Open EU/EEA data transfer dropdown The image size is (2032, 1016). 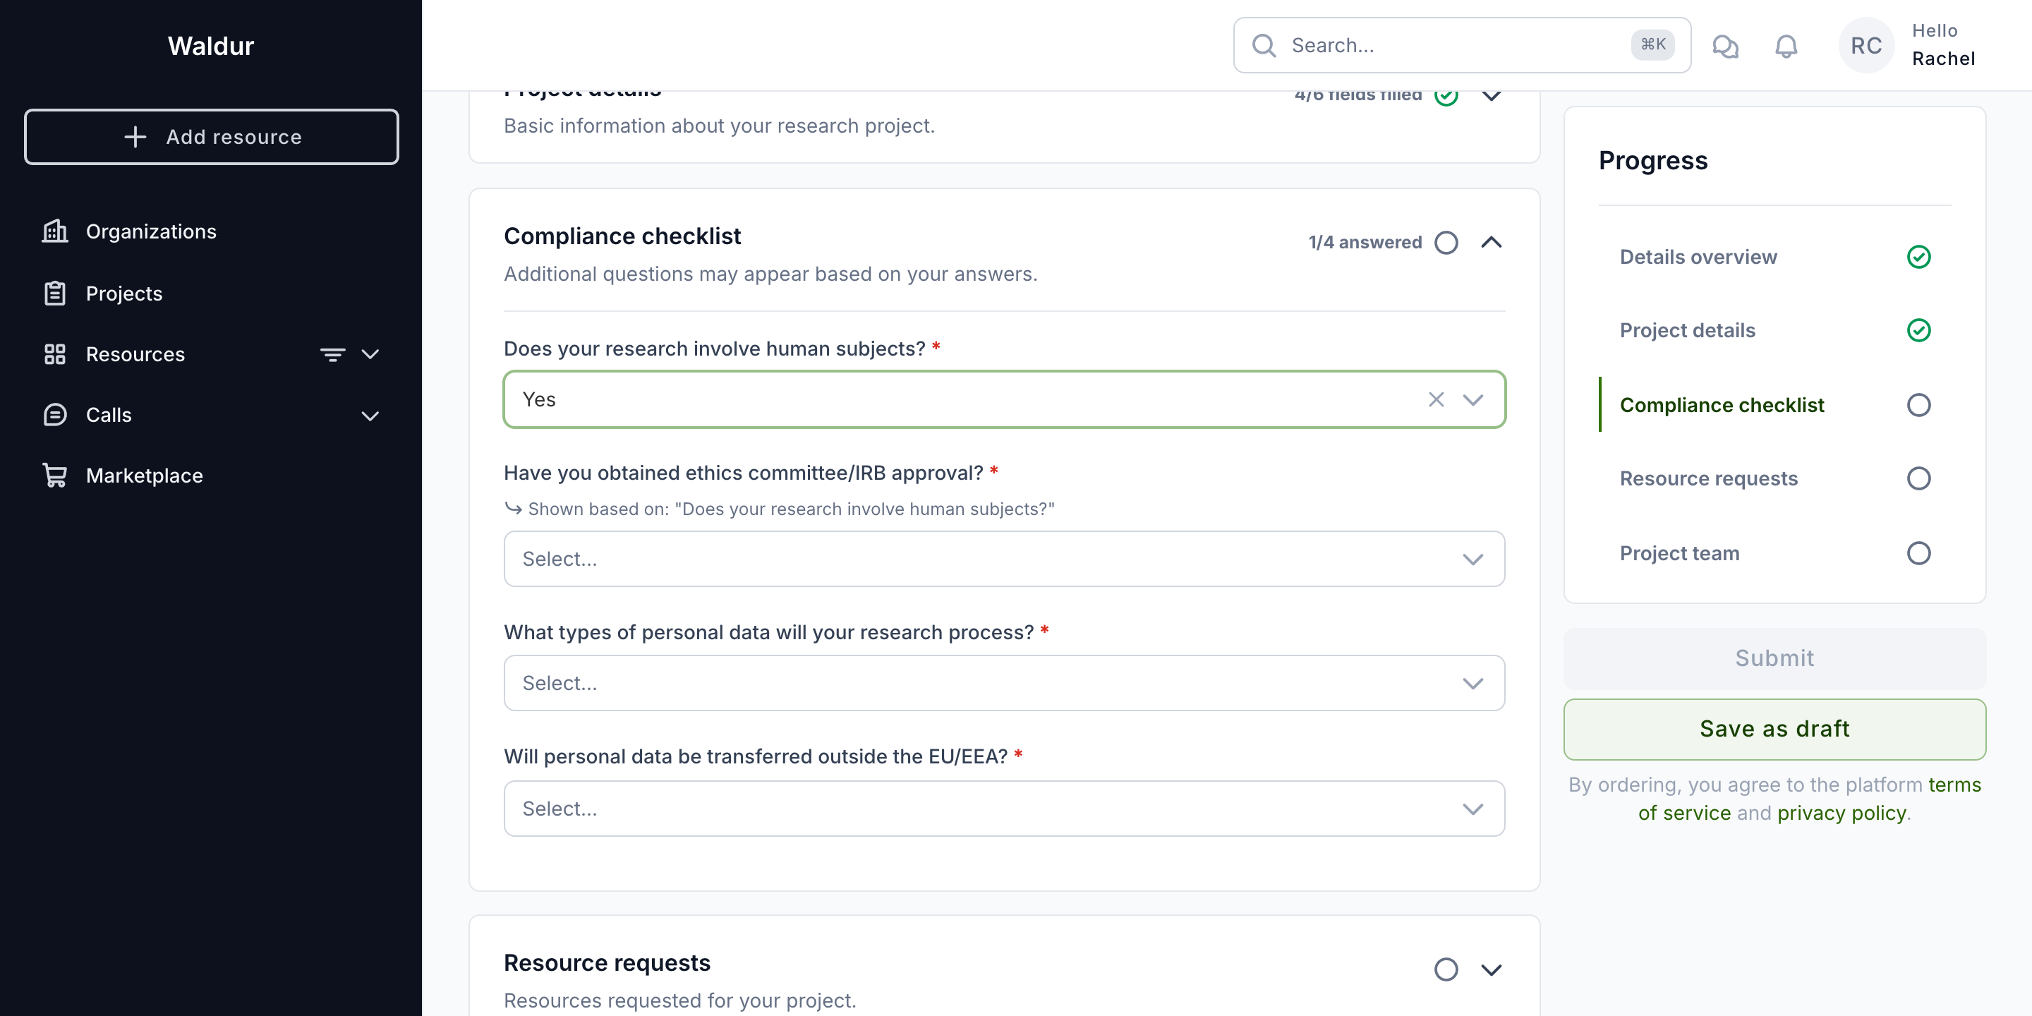[x=1003, y=808]
